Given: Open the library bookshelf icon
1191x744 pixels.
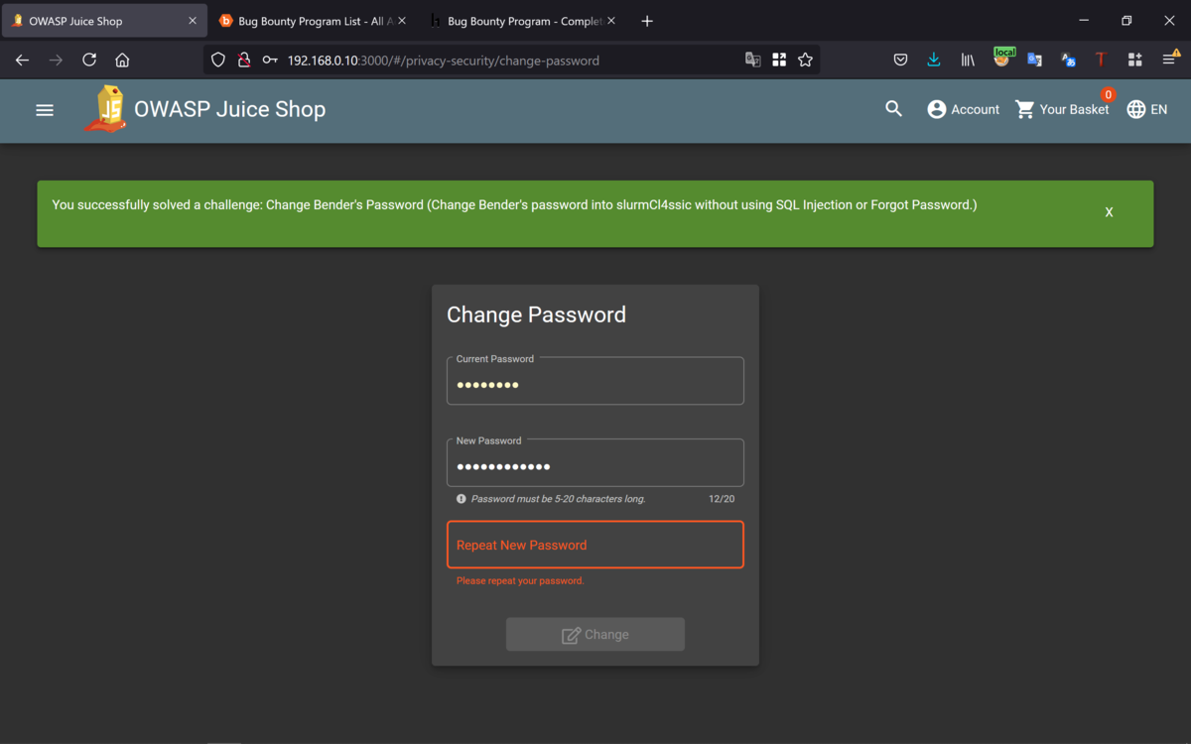Looking at the screenshot, I should [968, 61].
